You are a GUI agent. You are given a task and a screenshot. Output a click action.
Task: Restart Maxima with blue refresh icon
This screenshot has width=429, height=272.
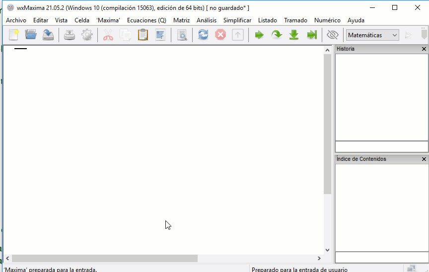click(x=203, y=35)
